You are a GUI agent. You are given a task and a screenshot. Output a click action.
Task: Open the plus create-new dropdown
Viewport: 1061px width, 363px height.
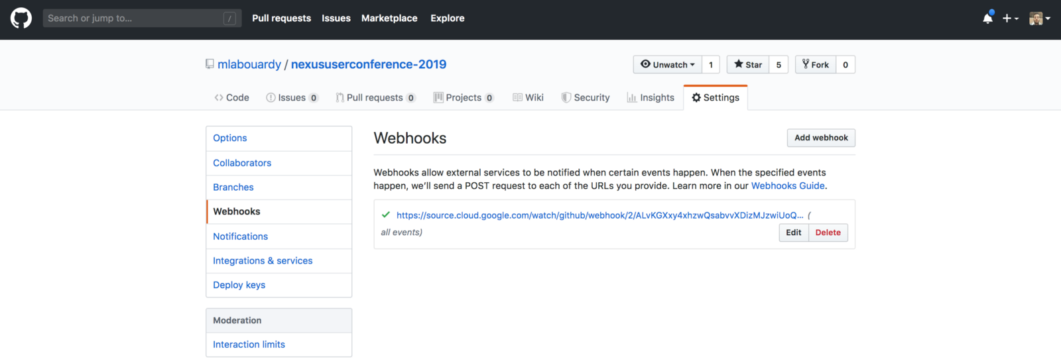point(1010,19)
